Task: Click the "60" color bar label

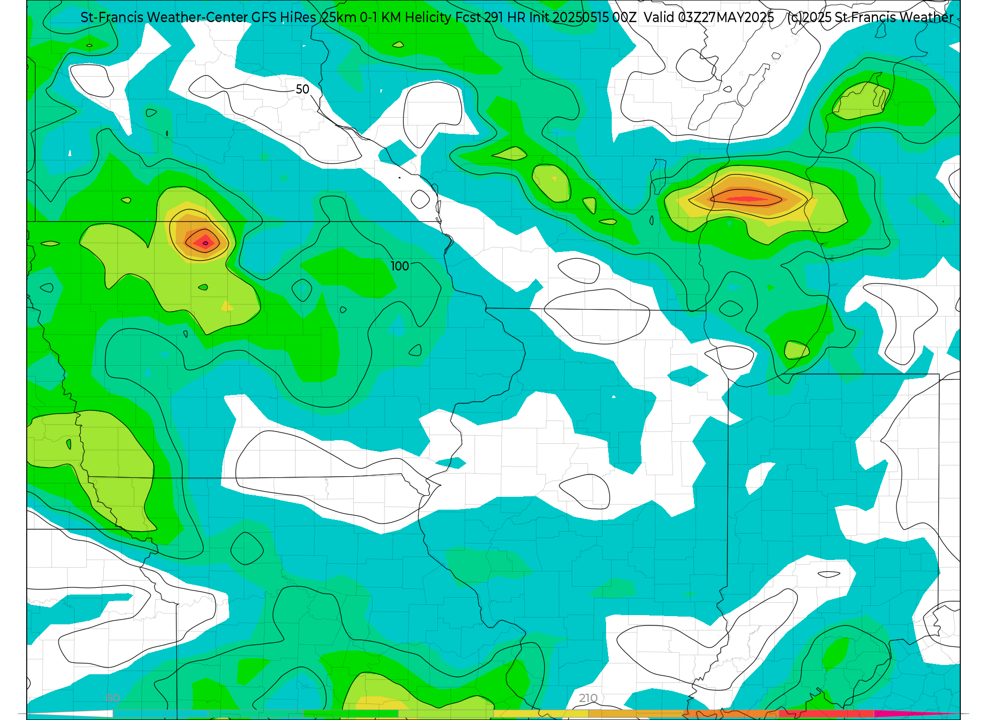Action: pyautogui.click(x=113, y=698)
